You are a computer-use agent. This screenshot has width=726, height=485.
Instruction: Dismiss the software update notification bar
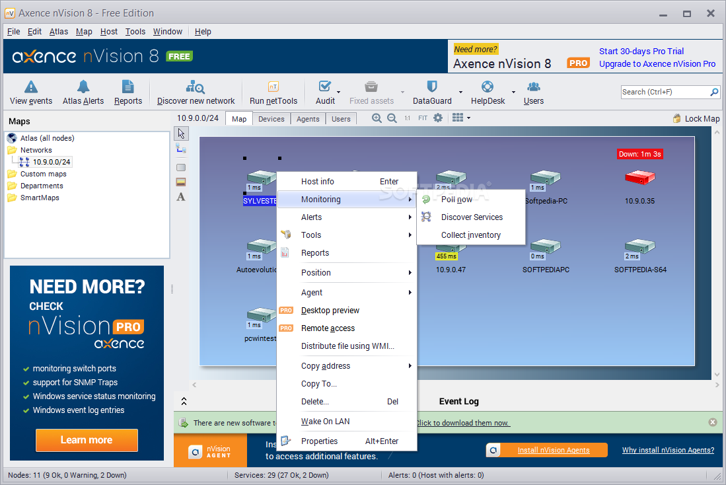coord(713,422)
